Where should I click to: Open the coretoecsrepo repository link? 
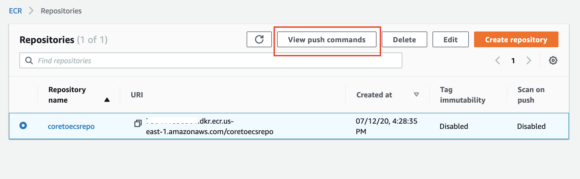click(x=71, y=126)
